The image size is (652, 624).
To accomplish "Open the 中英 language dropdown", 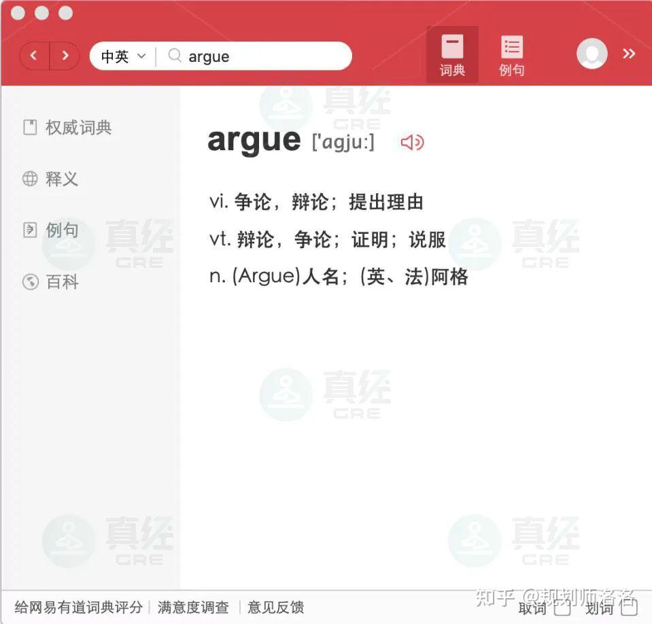I will pos(120,56).
